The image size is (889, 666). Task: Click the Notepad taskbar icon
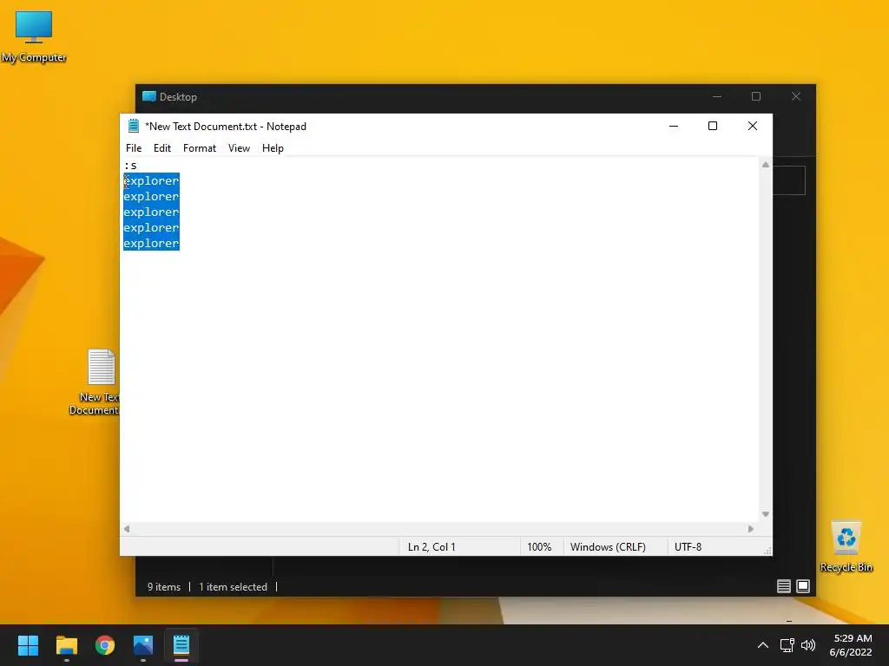181,645
